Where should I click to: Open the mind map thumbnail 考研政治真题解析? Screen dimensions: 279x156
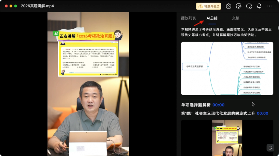pyautogui.click(x=227, y=68)
